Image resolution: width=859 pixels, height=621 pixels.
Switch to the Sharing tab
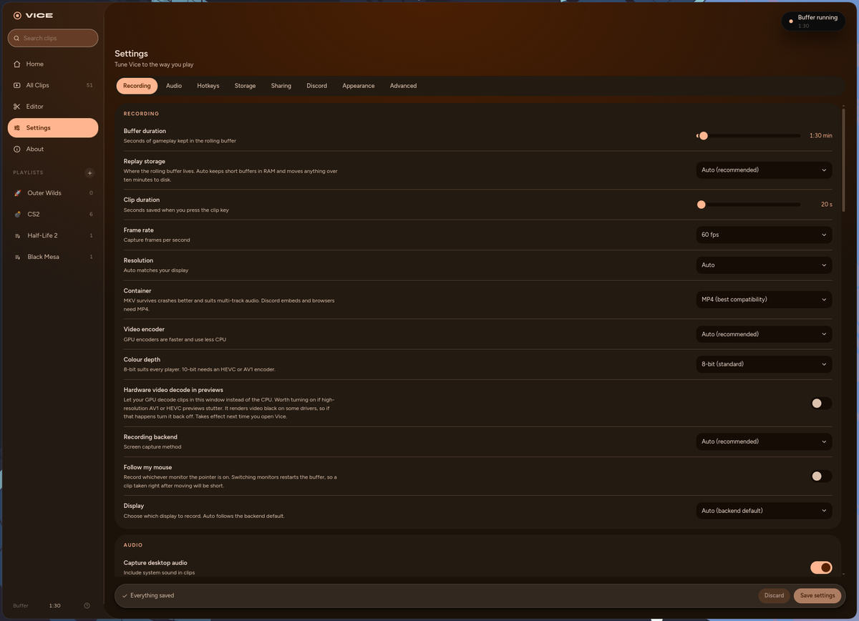[281, 86]
